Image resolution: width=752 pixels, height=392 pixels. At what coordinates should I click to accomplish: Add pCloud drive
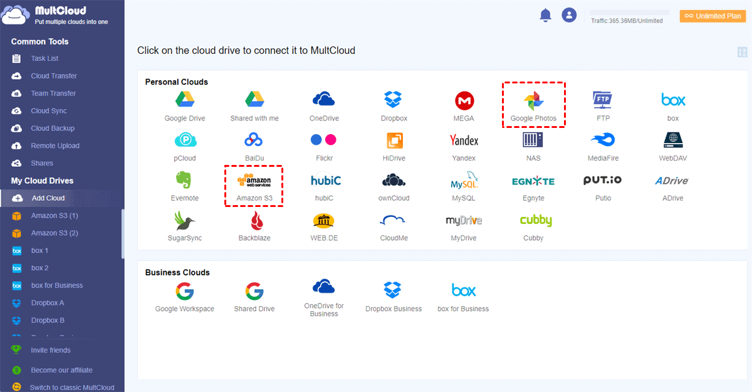184,146
